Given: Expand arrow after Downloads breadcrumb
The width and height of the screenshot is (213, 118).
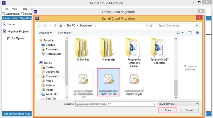Looking at the screenshot, I should (95, 26).
